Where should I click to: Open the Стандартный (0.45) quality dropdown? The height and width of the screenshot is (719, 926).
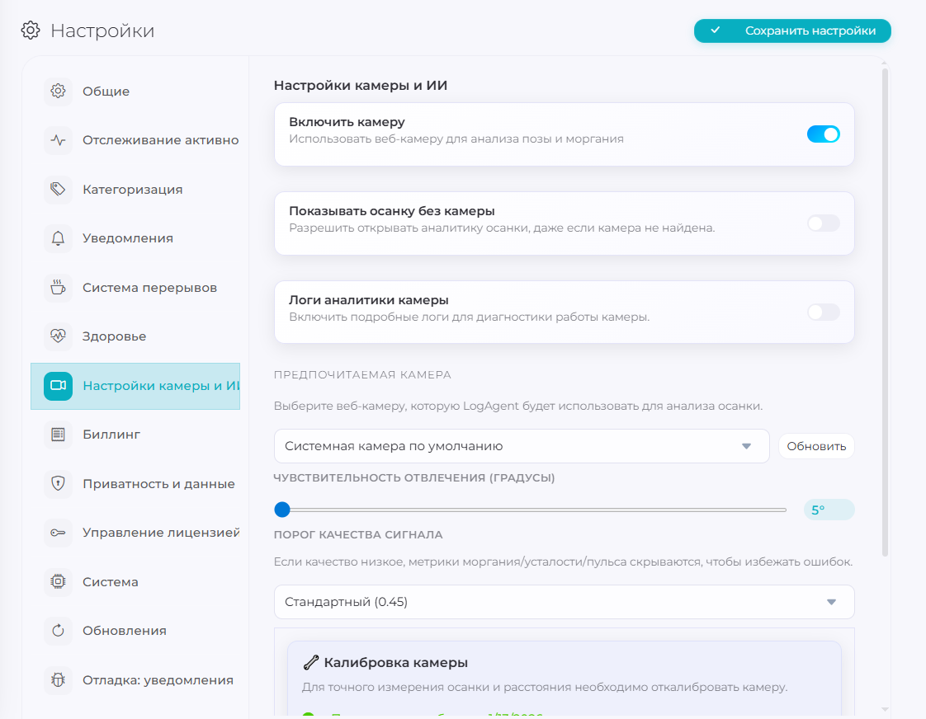coord(564,602)
